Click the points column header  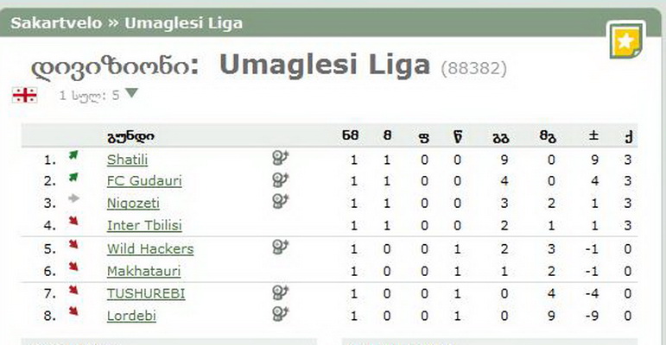click(x=629, y=136)
